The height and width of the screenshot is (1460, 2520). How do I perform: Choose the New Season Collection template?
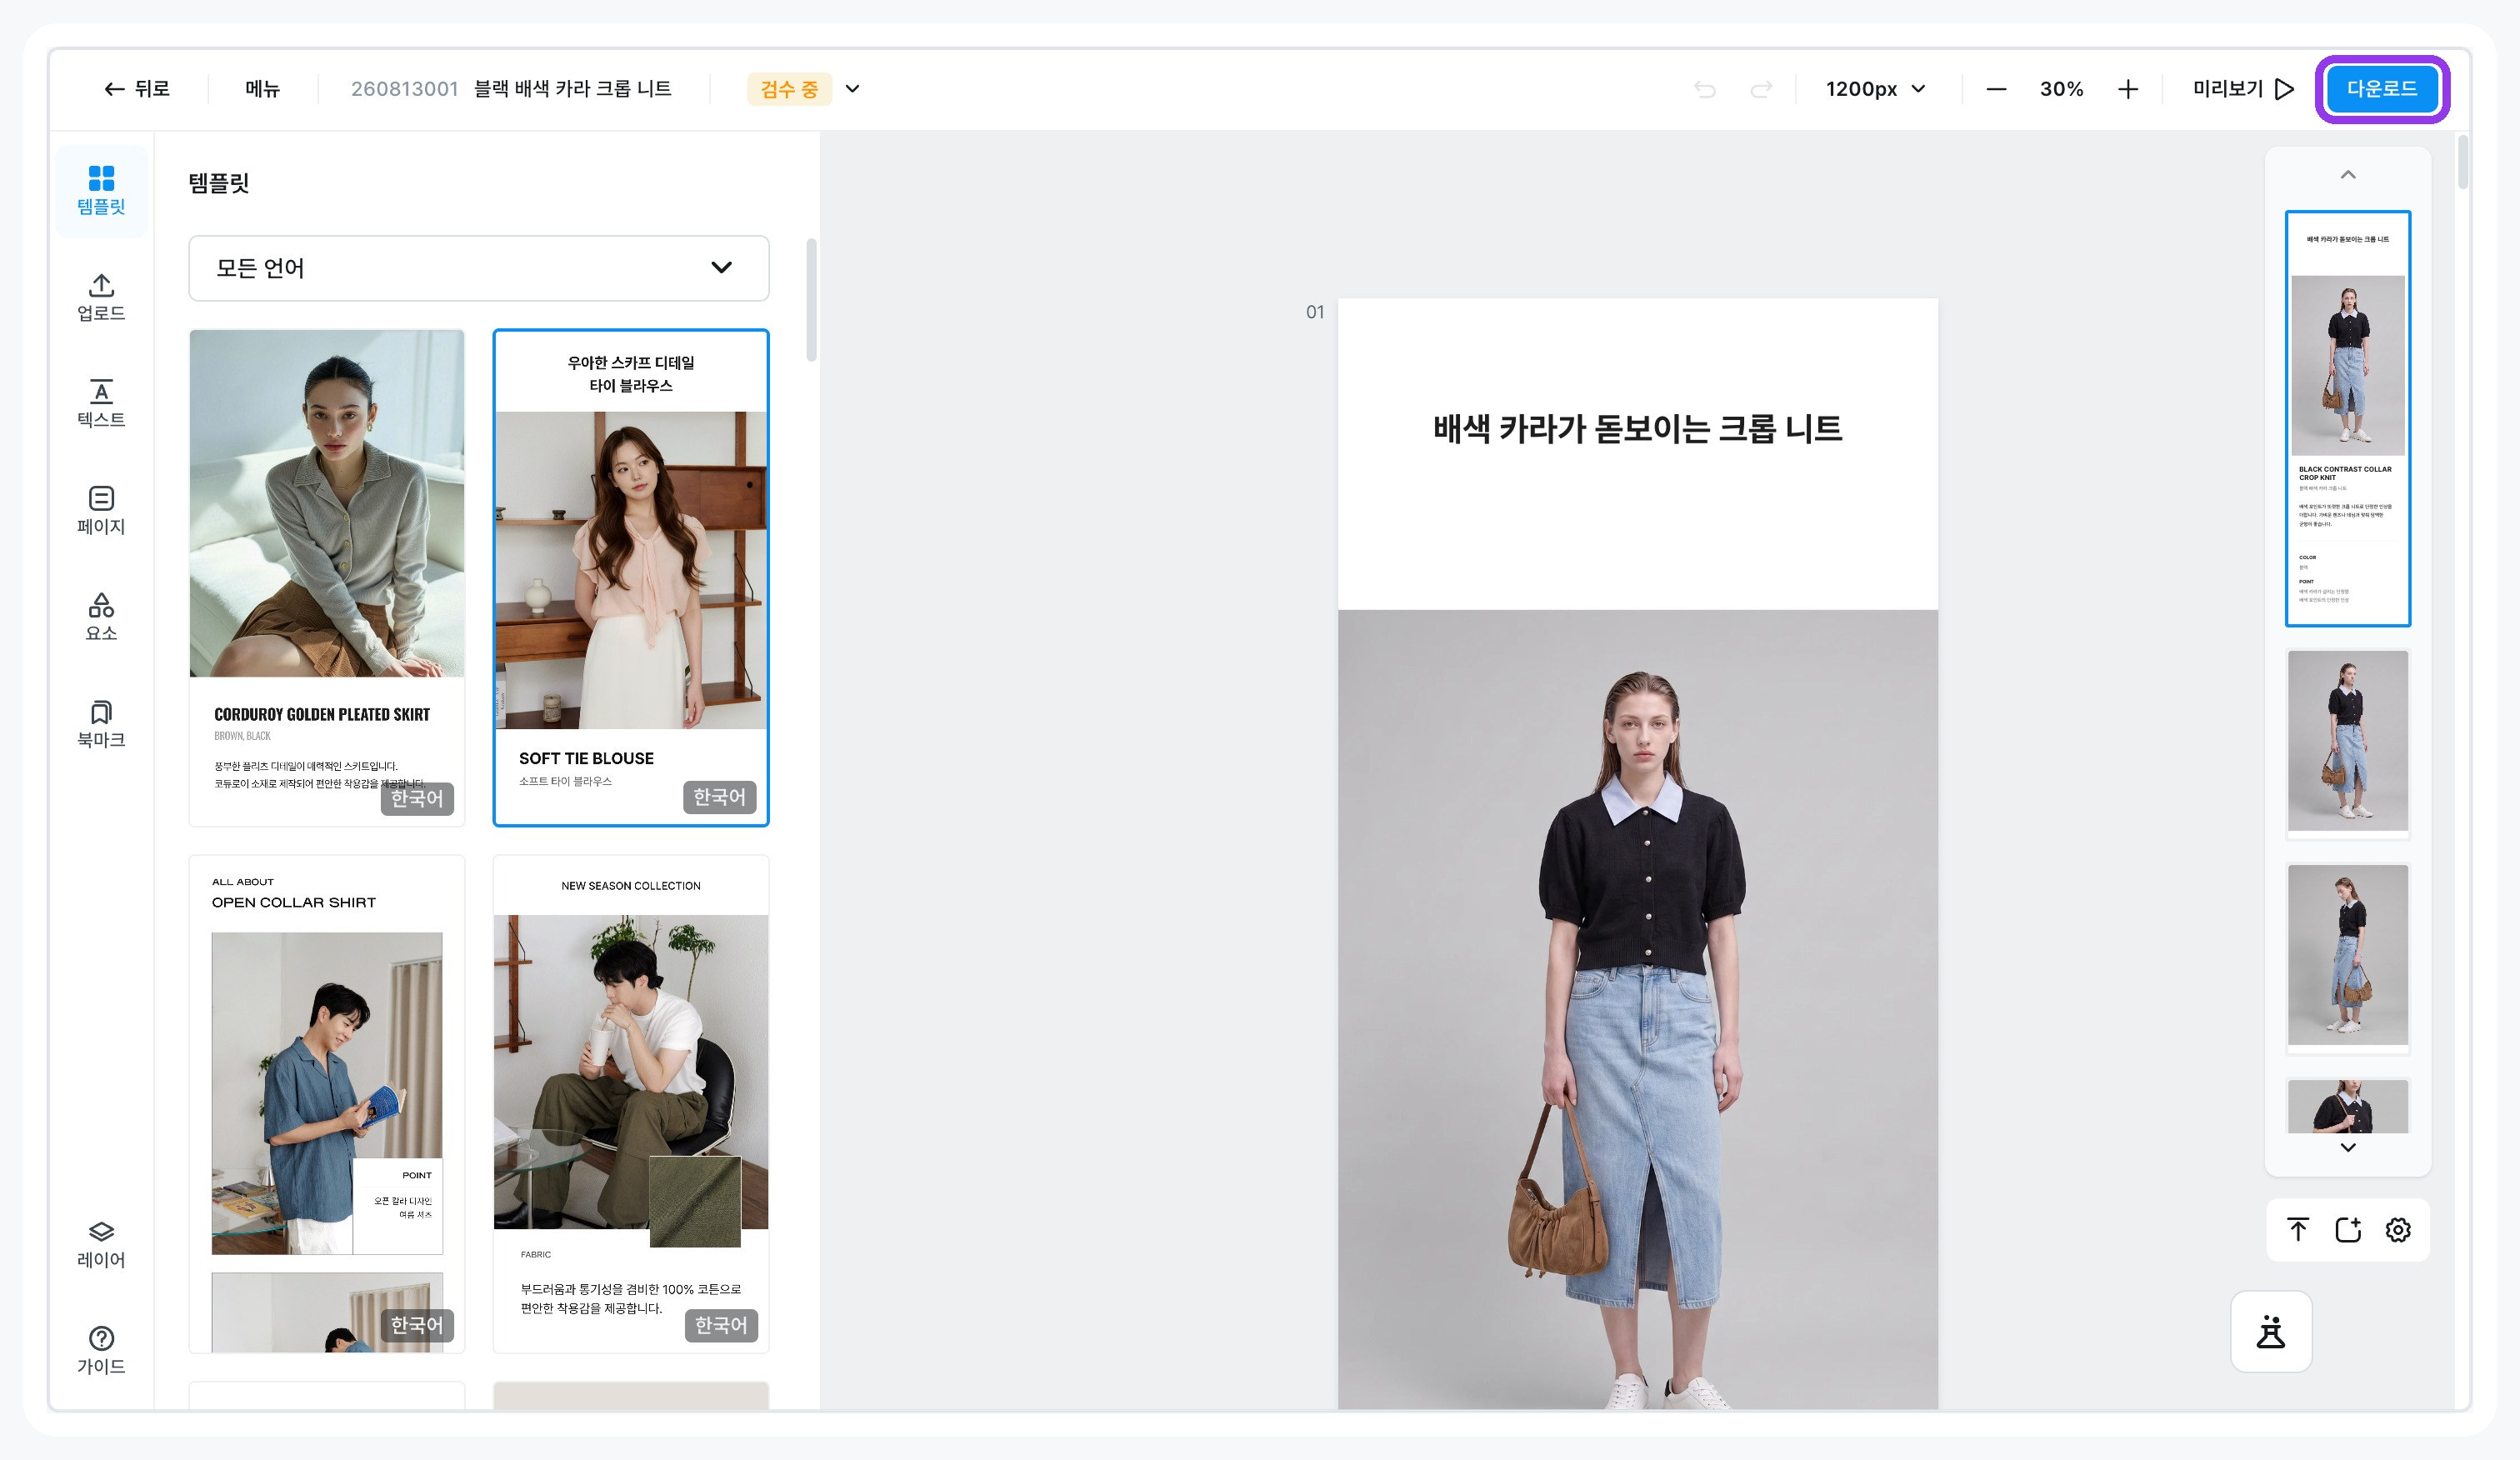point(631,1104)
